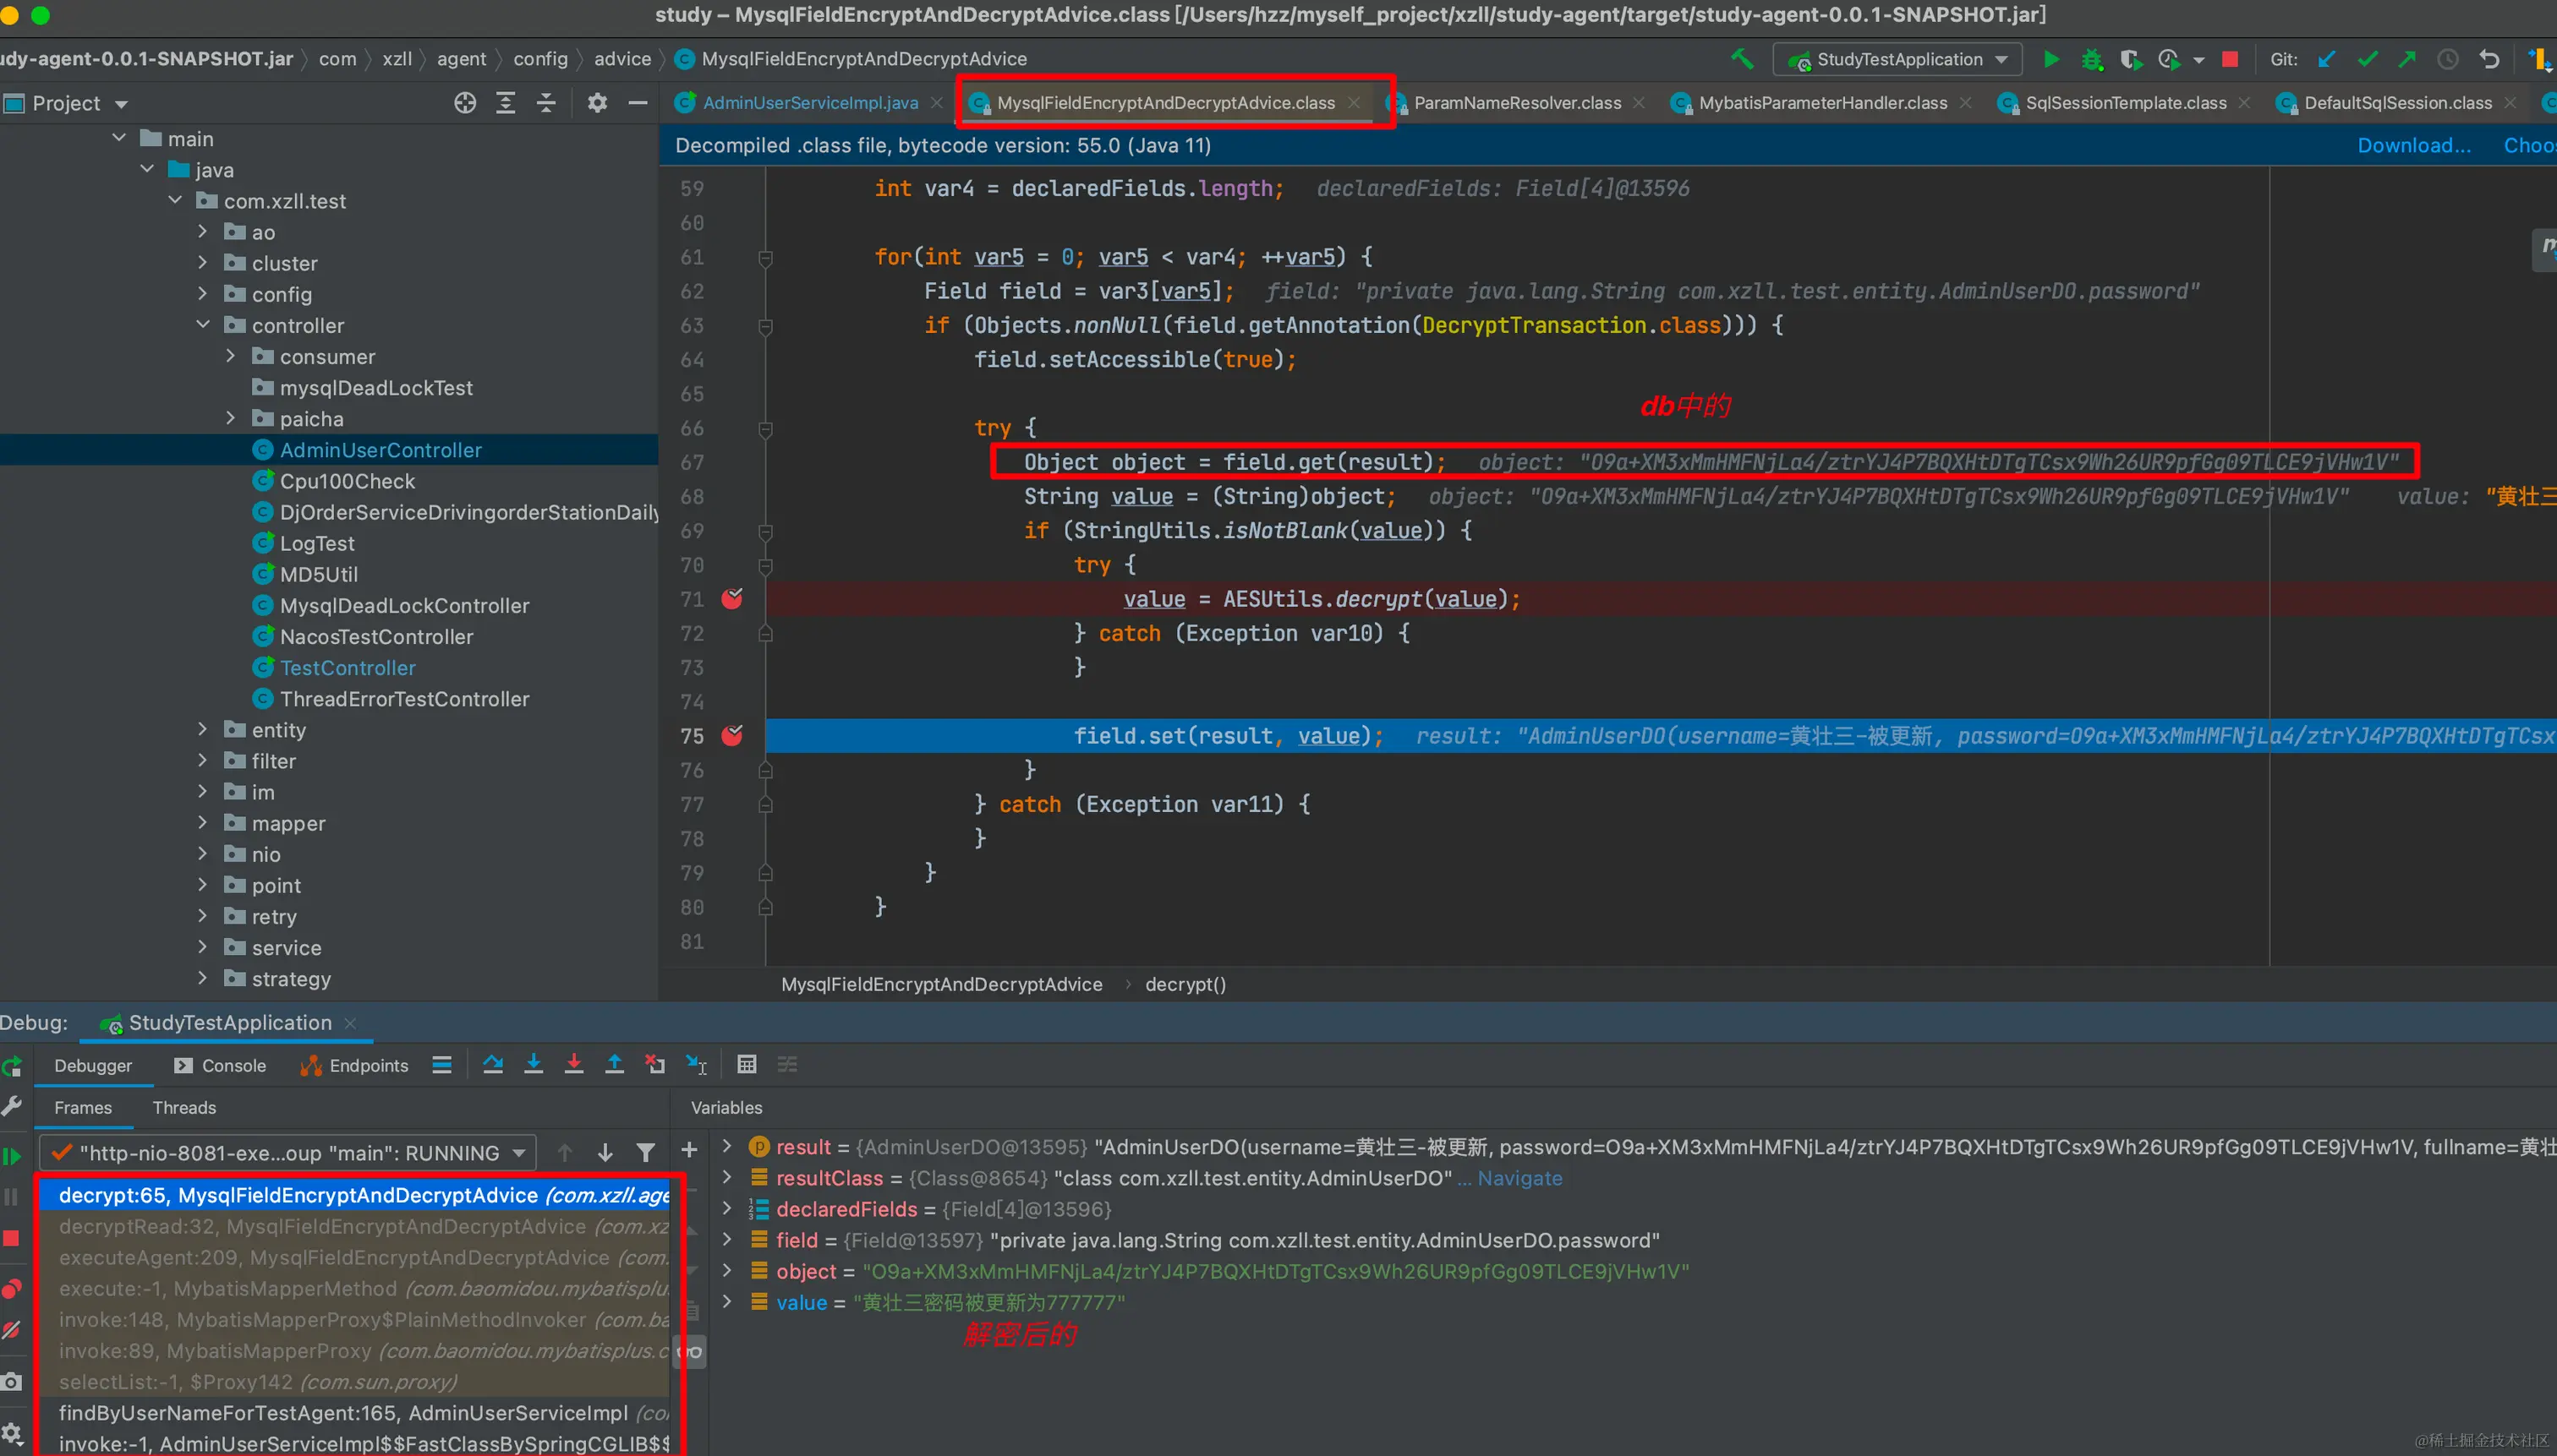Viewport: 2557px width, 1456px height.
Task: Open MD5Util class in project tree
Action: (x=318, y=574)
